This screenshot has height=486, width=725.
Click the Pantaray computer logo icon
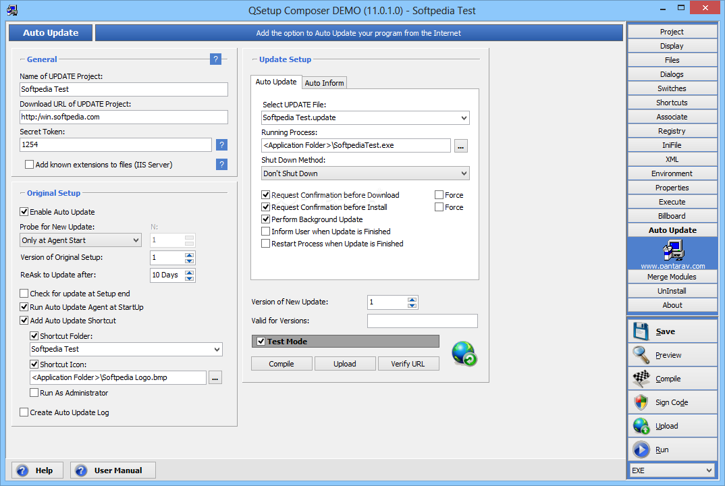673,250
